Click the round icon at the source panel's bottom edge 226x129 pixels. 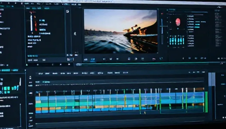coord(68,59)
